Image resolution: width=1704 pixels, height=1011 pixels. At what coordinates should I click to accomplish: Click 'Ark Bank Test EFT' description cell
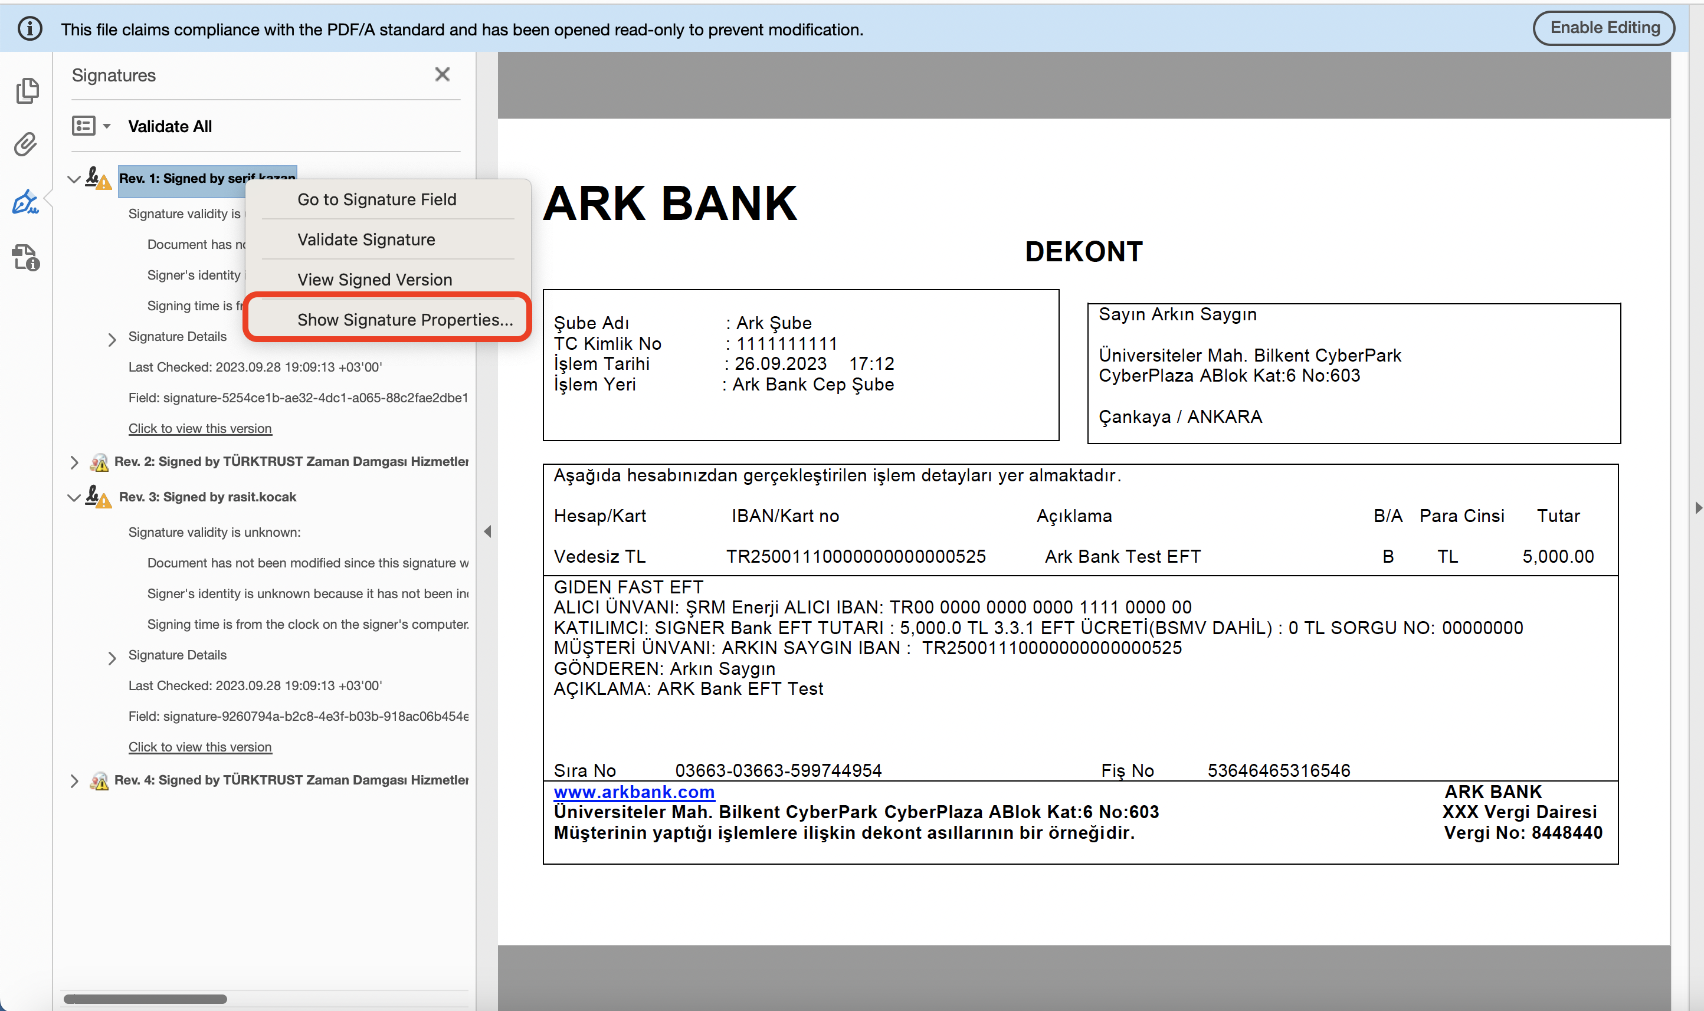(x=1123, y=557)
